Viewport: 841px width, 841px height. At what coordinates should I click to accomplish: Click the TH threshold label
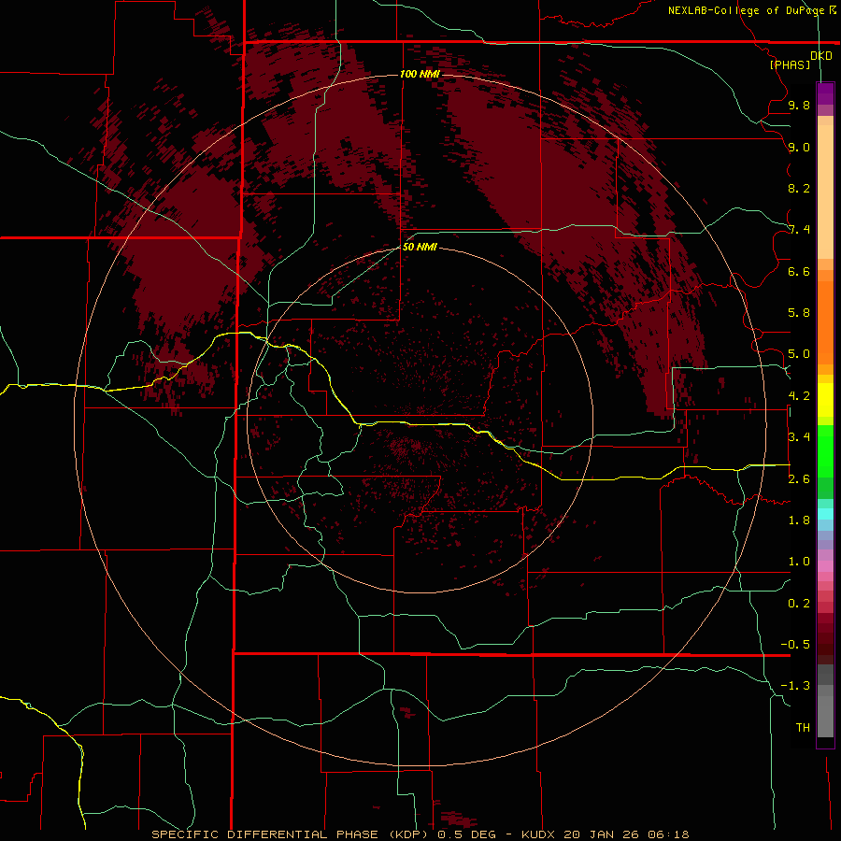click(803, 728)
